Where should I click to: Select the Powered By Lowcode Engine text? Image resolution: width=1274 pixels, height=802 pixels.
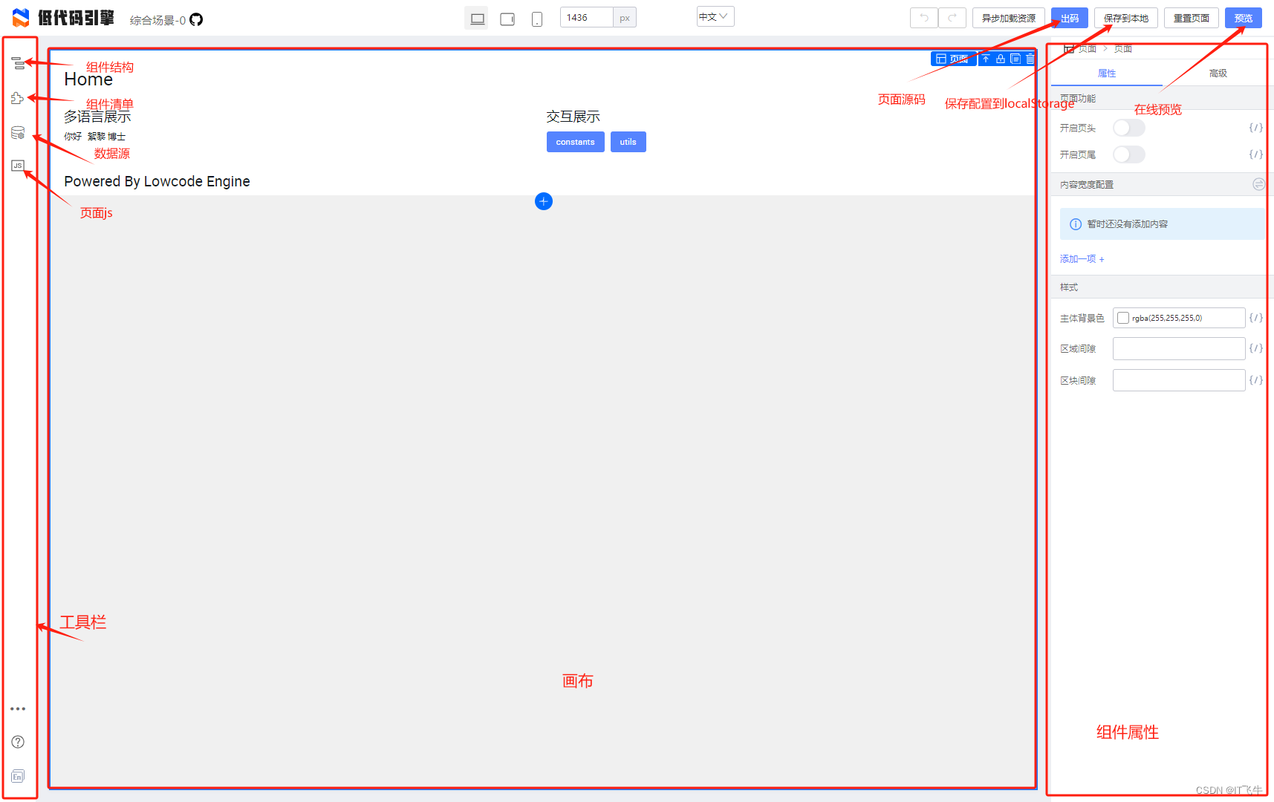tap(157, 181)
